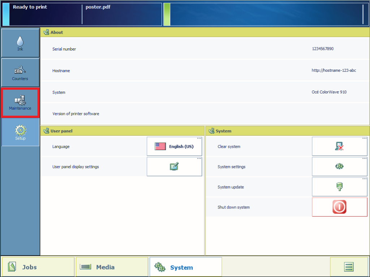Open User panel display settings button
Image resolution: width=370 pixels, height=277 pixels.
coord(175,167)
